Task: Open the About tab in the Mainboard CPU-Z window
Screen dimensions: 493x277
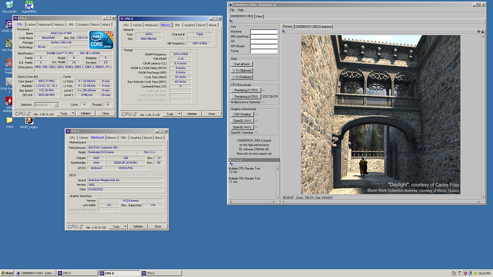Action: tap(159, 138)
